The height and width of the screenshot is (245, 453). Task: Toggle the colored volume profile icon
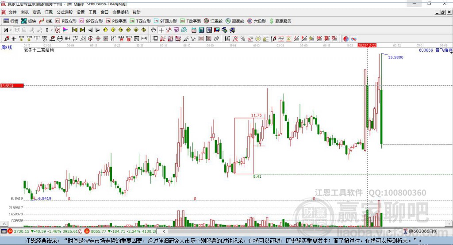click(65, 30)
